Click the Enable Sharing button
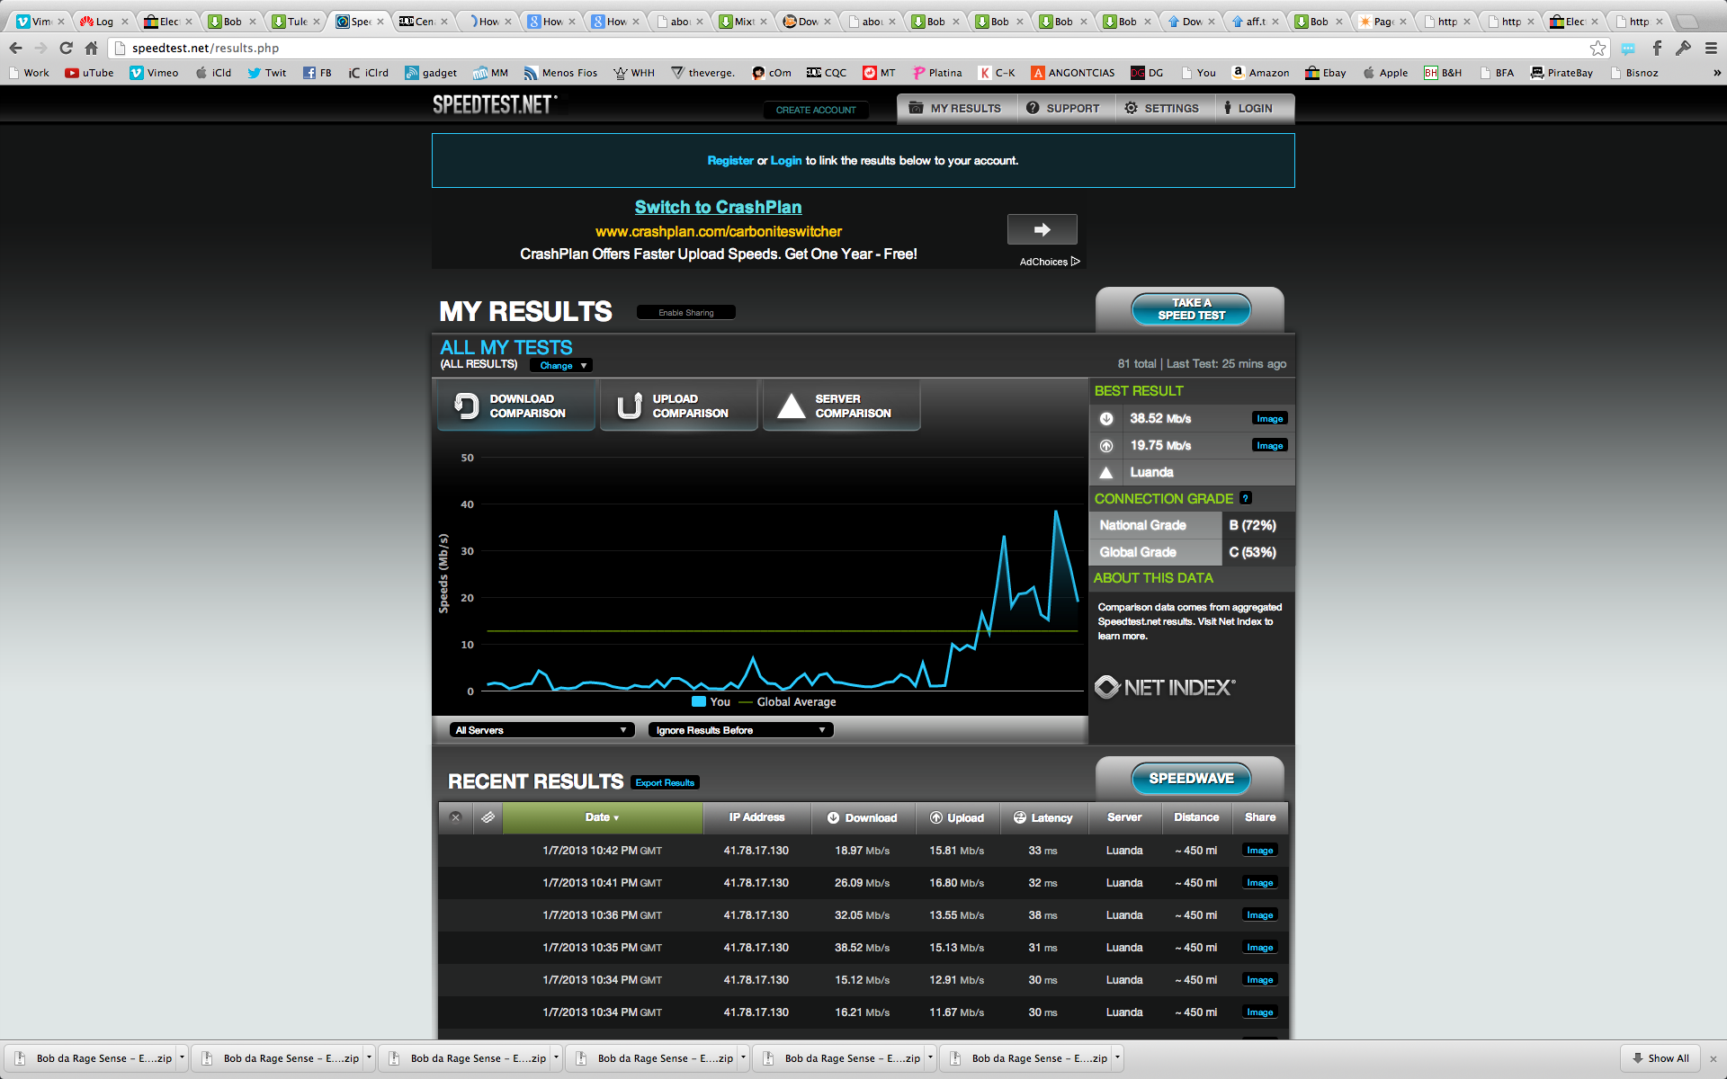The height and width of the screenshot is (1079, 1727). 686,313
